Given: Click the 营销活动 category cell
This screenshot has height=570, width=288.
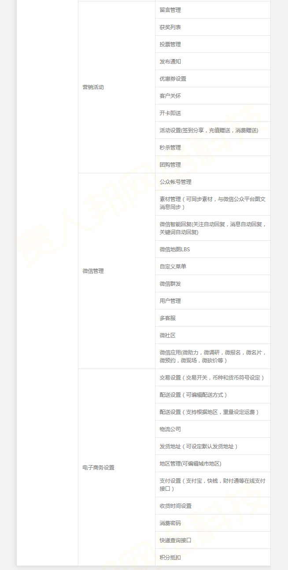Looking at the screenshot, I should point(117,87).
